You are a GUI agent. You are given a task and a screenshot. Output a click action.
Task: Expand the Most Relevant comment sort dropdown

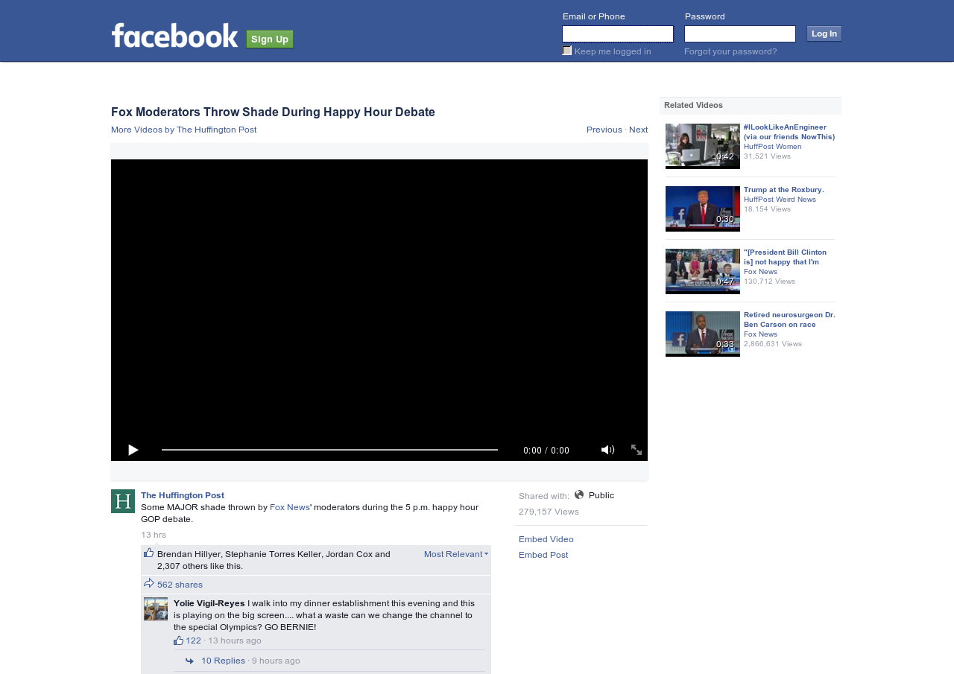[x=456, y=554]
